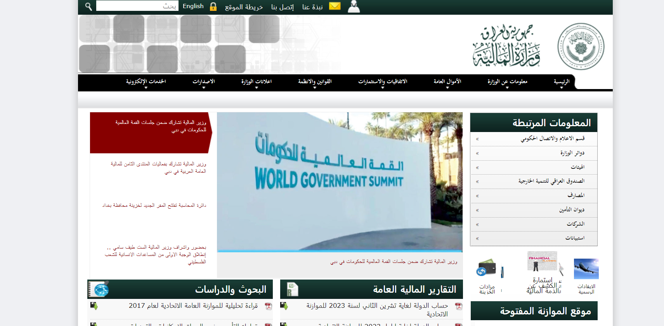Open ديوان التأمين sidebar link

(572, 210)
